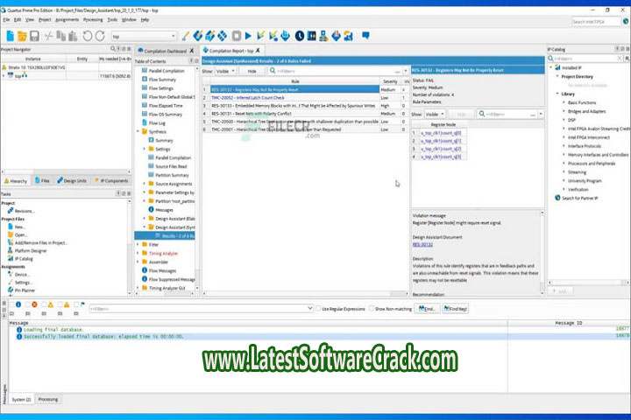Click the Undo arrow in the toolbar
This screenshot has height=420, width=631.
(88, 36)
